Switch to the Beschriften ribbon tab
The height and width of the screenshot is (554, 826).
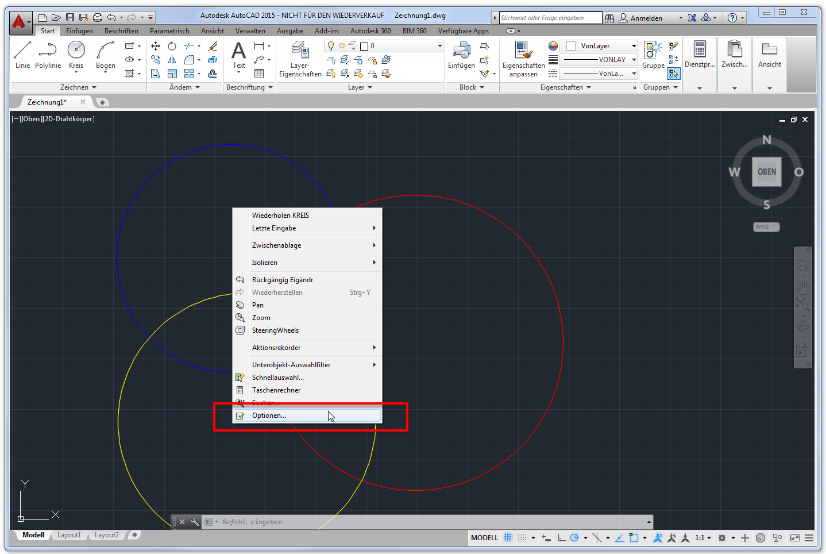pyautogui.click(x=121, y=31)
